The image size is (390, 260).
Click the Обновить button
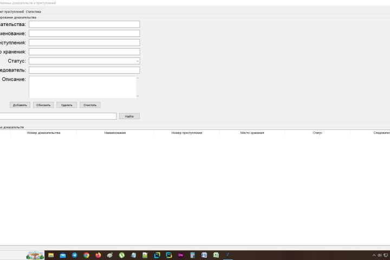43,105
